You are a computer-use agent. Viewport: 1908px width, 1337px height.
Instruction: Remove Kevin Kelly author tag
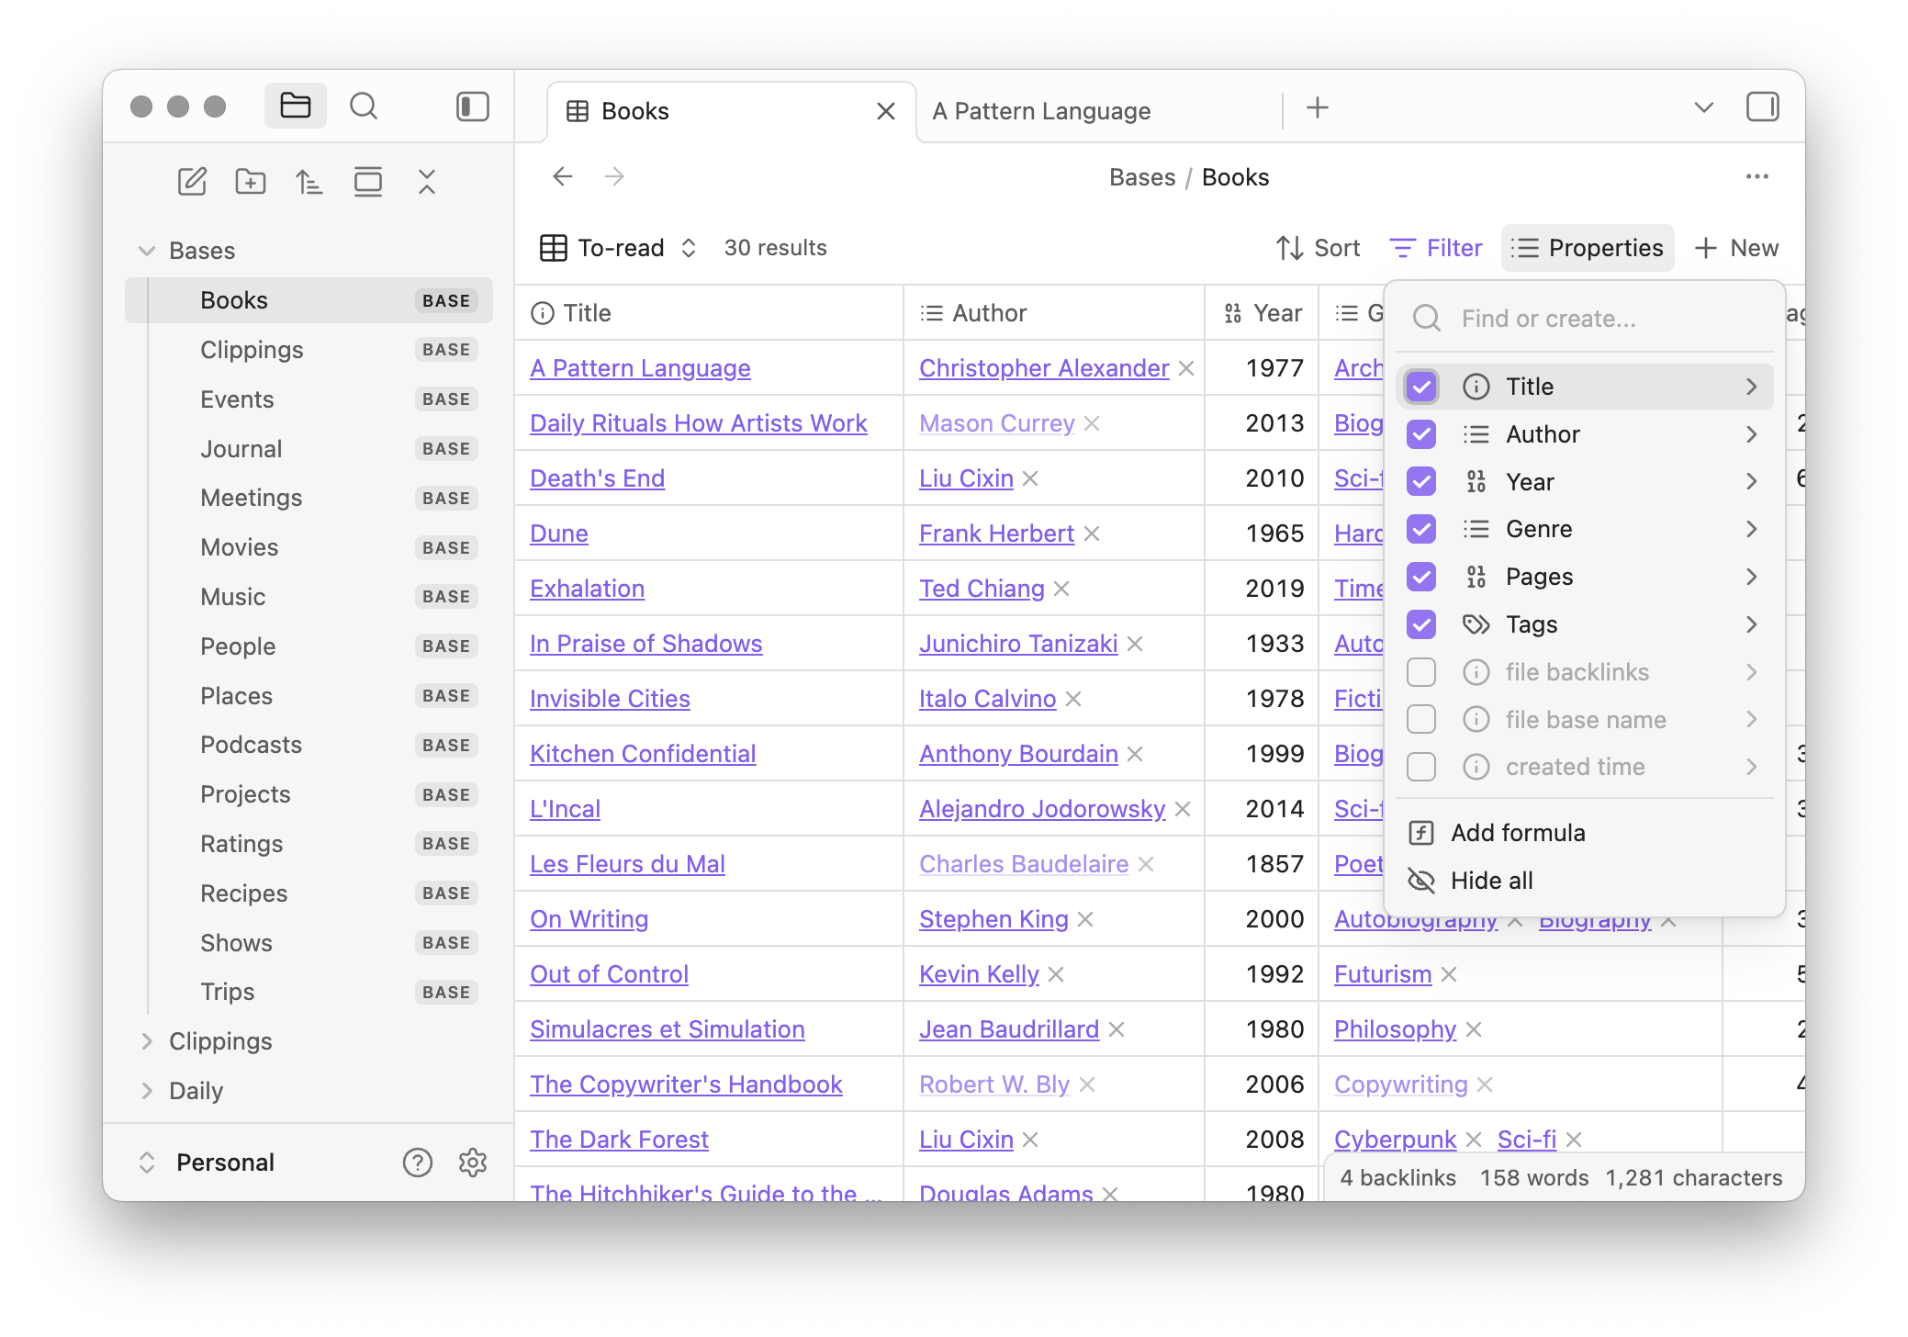[1056, 974]
